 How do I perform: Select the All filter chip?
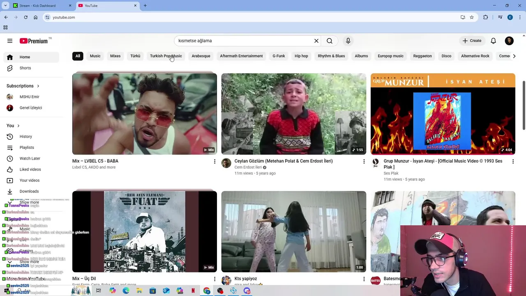tap(78, 56)
